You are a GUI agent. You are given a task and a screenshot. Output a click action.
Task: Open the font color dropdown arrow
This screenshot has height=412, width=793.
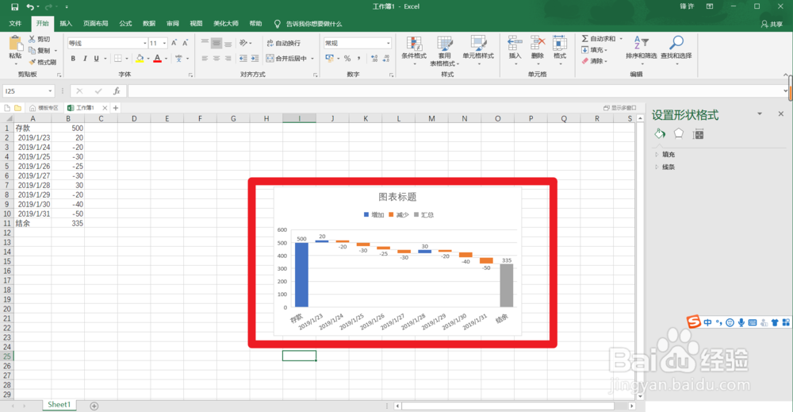(166, 59)
